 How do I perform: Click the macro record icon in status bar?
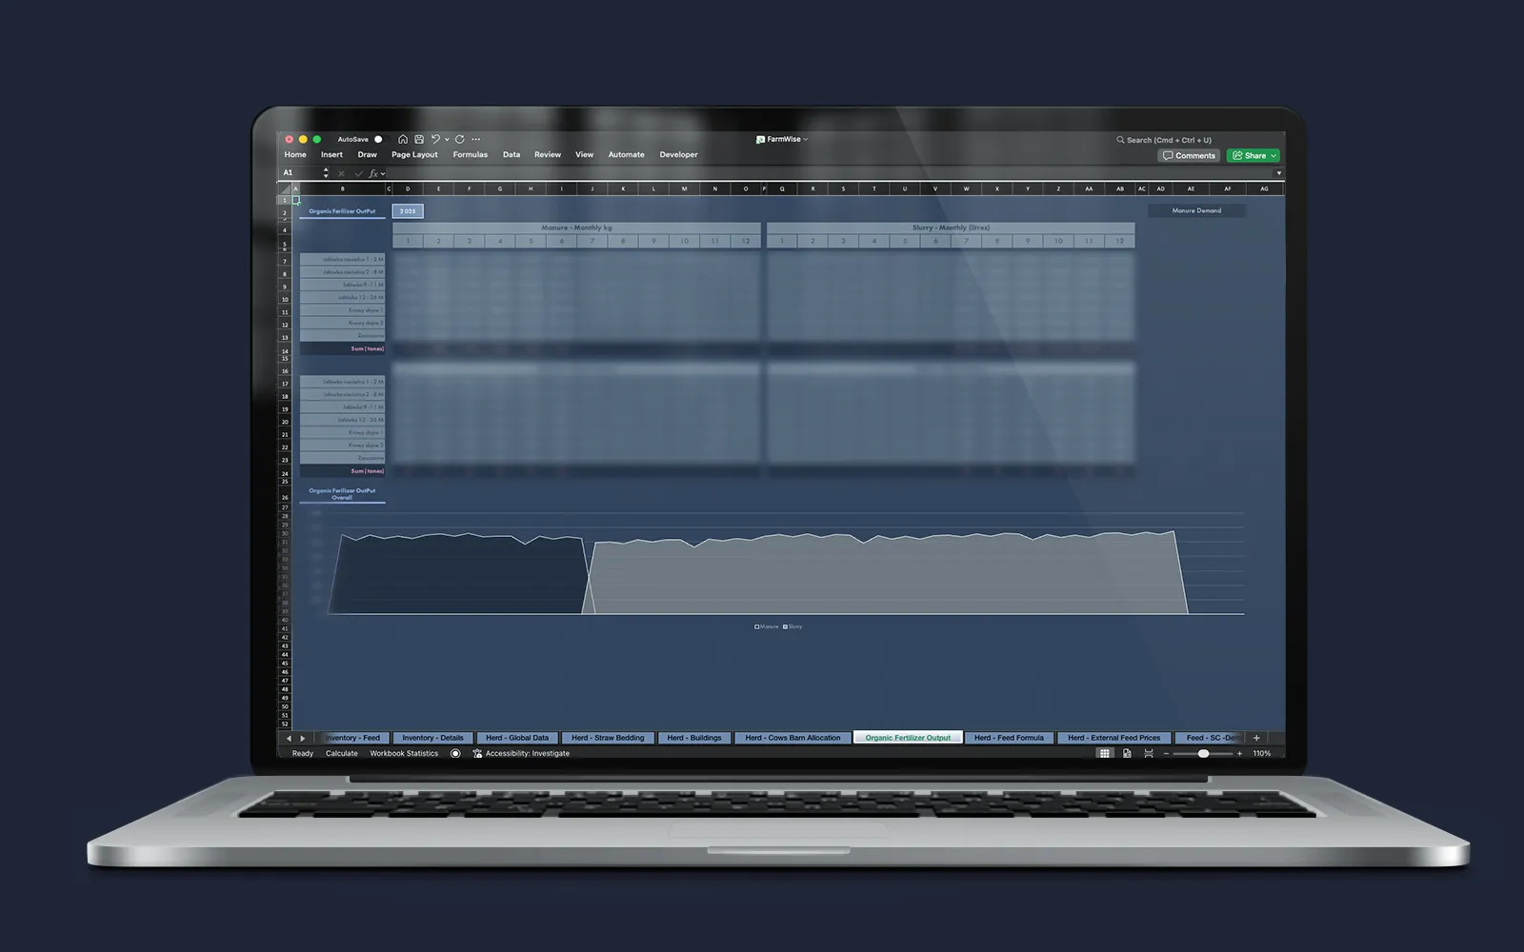[x=455, y=753]
